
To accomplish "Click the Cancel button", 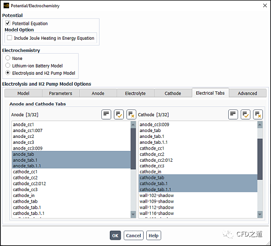I will [133, 235].
